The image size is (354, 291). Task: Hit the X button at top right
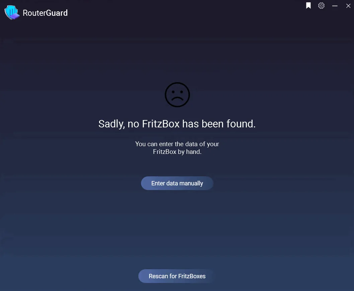coord(348,6)
